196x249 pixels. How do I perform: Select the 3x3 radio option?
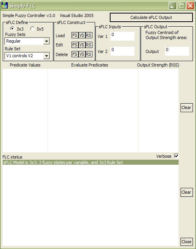tap(12, 29)
